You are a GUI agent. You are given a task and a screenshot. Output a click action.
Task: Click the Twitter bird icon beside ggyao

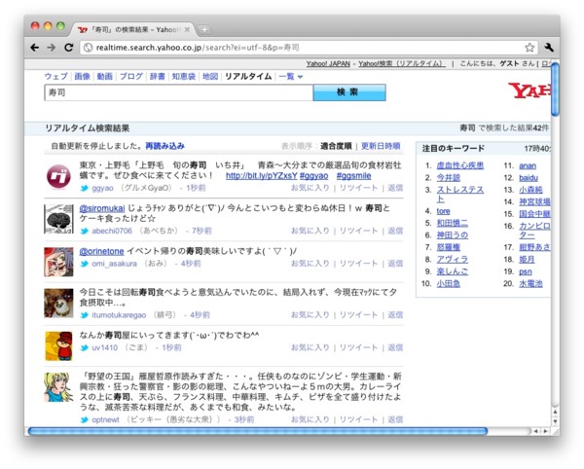(x=85, y=188)
